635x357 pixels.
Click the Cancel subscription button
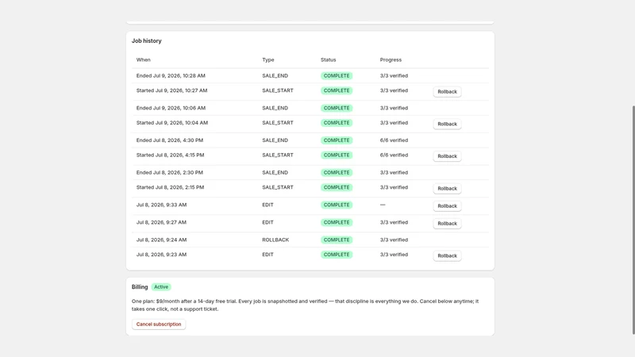[159, 324]
